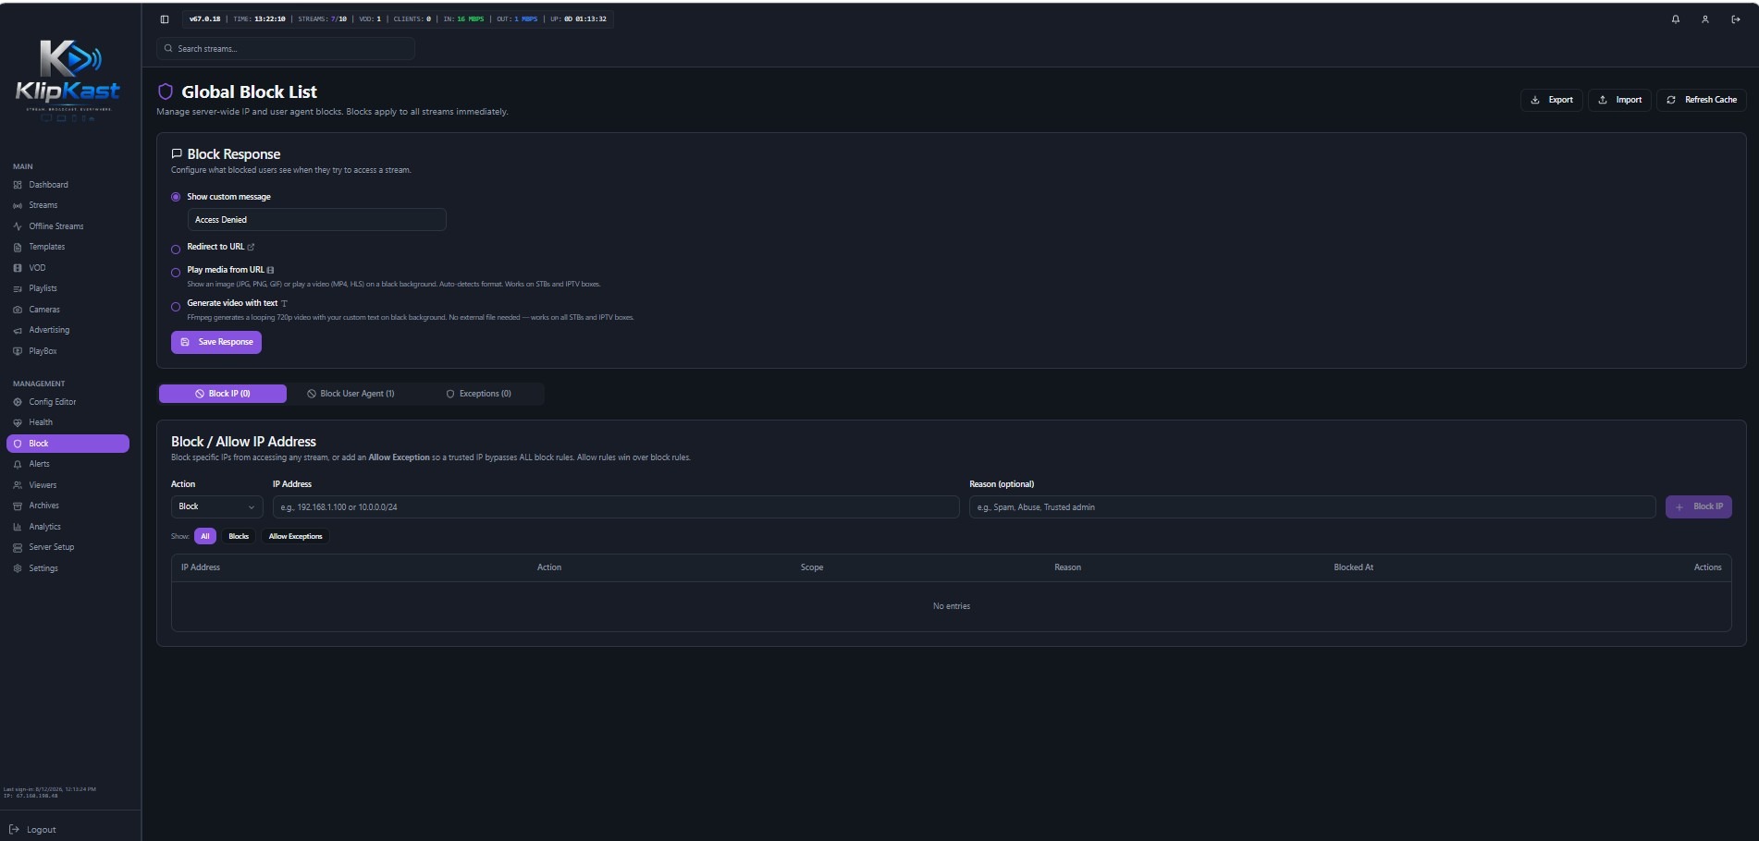The width and height of the screenshot is (1759, 841).
Task: Switch to Block IP (0) tab
Action: point(223,394)
